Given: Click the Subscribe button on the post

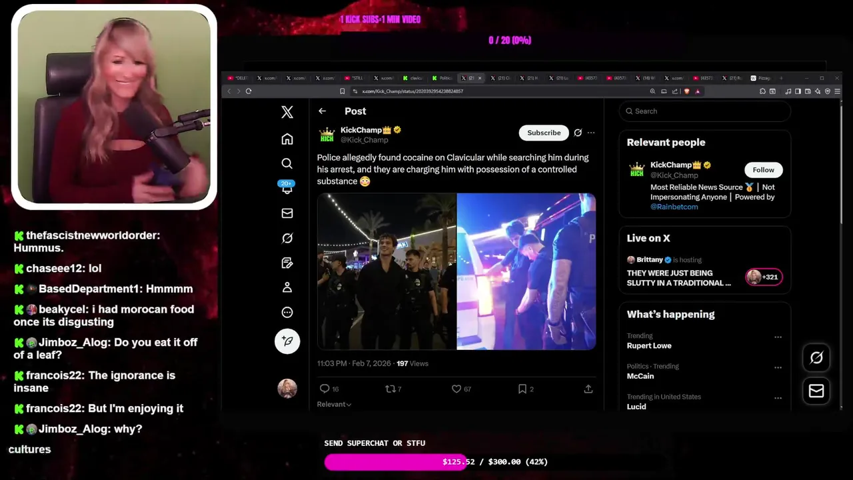Looking at the screenshot, I should [544, 133].
